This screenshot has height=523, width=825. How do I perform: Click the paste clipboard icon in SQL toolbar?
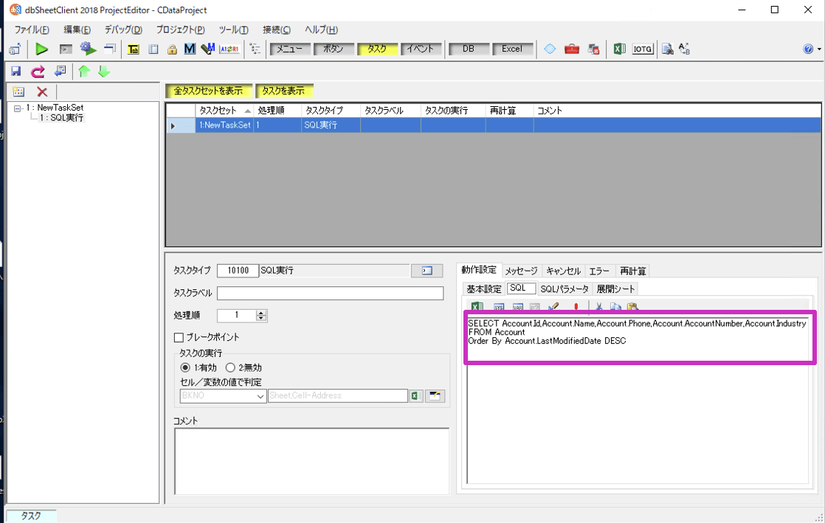coord(633,307)
